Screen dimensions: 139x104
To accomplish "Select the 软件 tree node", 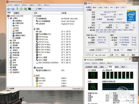I will [14, 62].
